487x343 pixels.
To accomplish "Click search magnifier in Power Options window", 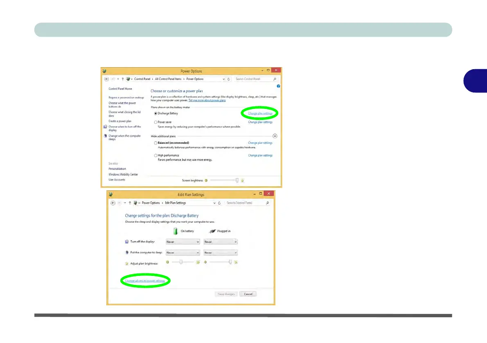I will [275, 79].
